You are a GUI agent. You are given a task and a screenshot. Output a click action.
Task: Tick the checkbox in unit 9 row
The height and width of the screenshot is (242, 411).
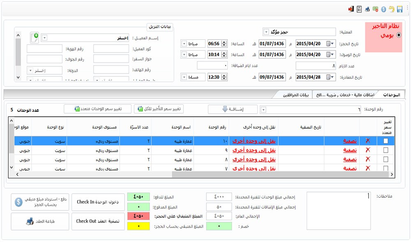point(386,150)
